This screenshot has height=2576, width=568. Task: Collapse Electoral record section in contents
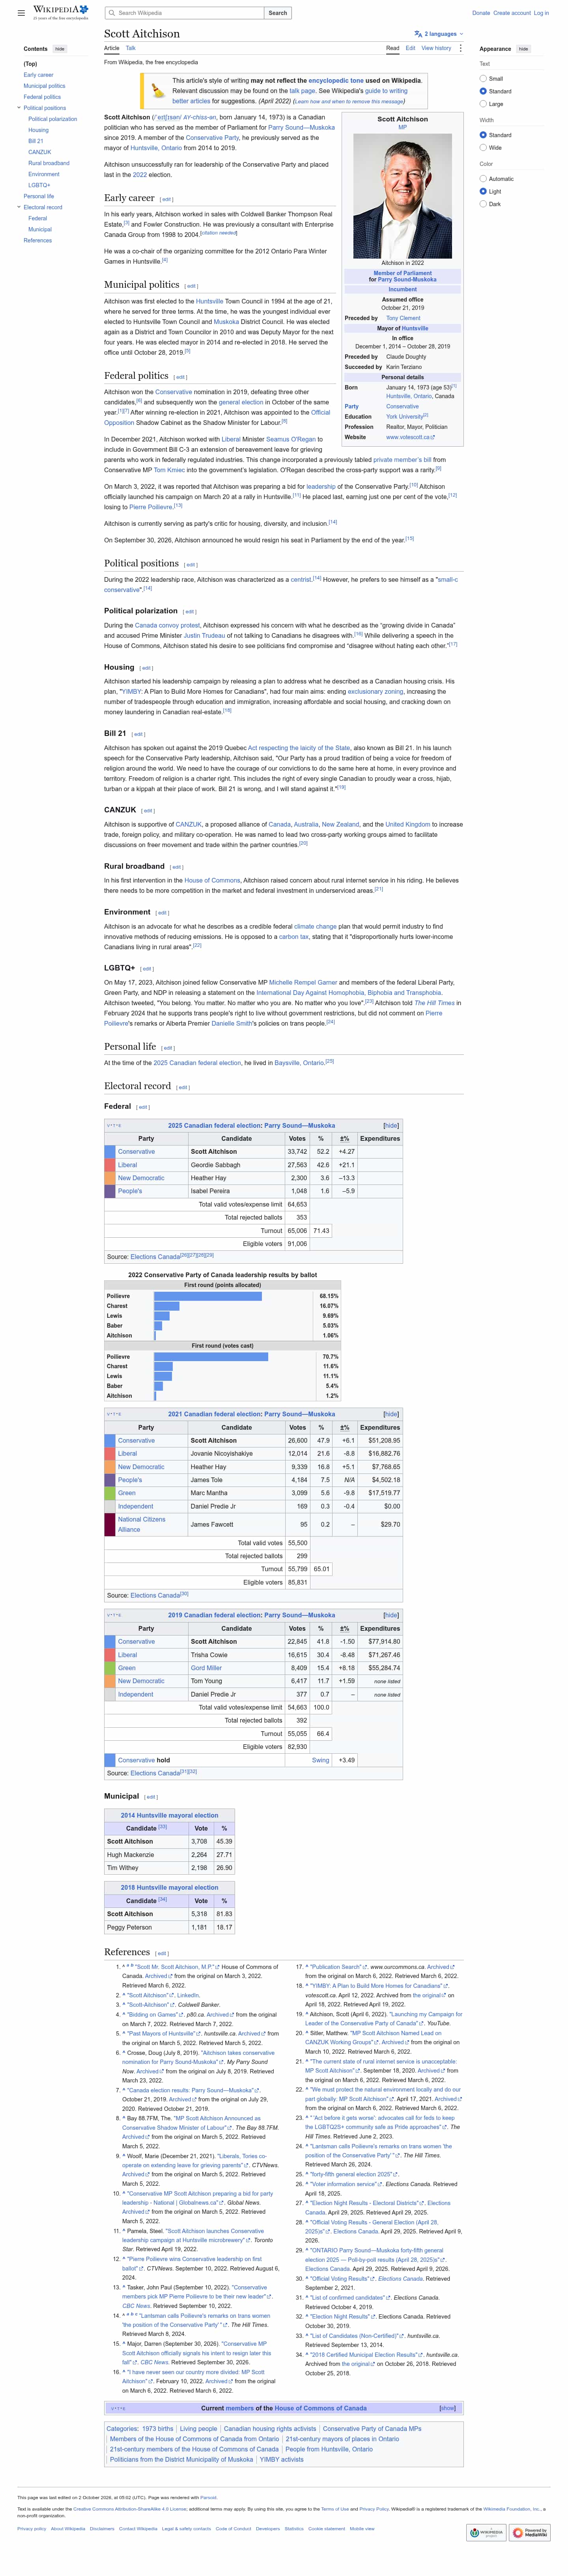pos(19,207)
